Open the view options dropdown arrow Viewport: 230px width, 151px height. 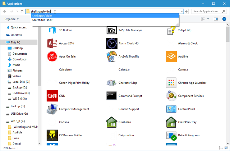208,19
